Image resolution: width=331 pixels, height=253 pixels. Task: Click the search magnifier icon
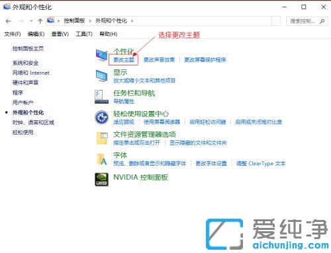pos(322,21)
